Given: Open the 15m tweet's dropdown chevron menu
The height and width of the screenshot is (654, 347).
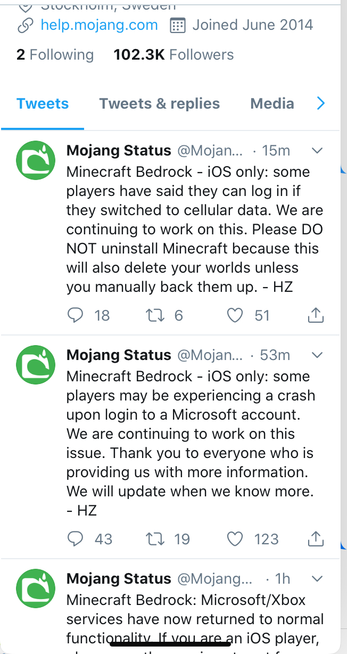Looking at the screenshot, I should coord(317,151).
